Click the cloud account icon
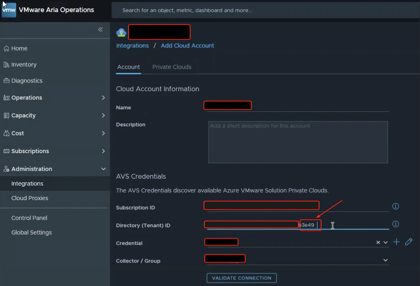 click(x=121, y=32)
